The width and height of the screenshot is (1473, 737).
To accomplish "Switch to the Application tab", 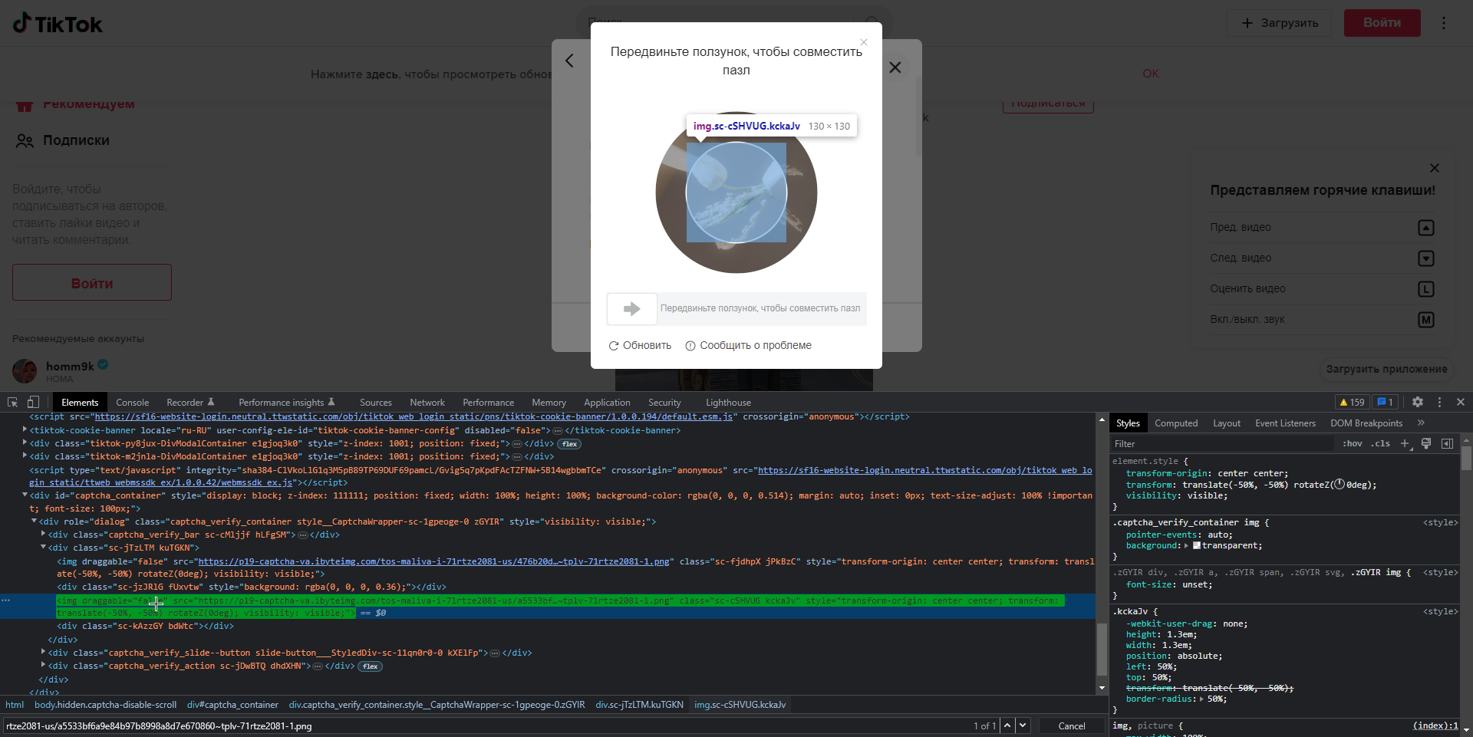I will click(607, 403).
